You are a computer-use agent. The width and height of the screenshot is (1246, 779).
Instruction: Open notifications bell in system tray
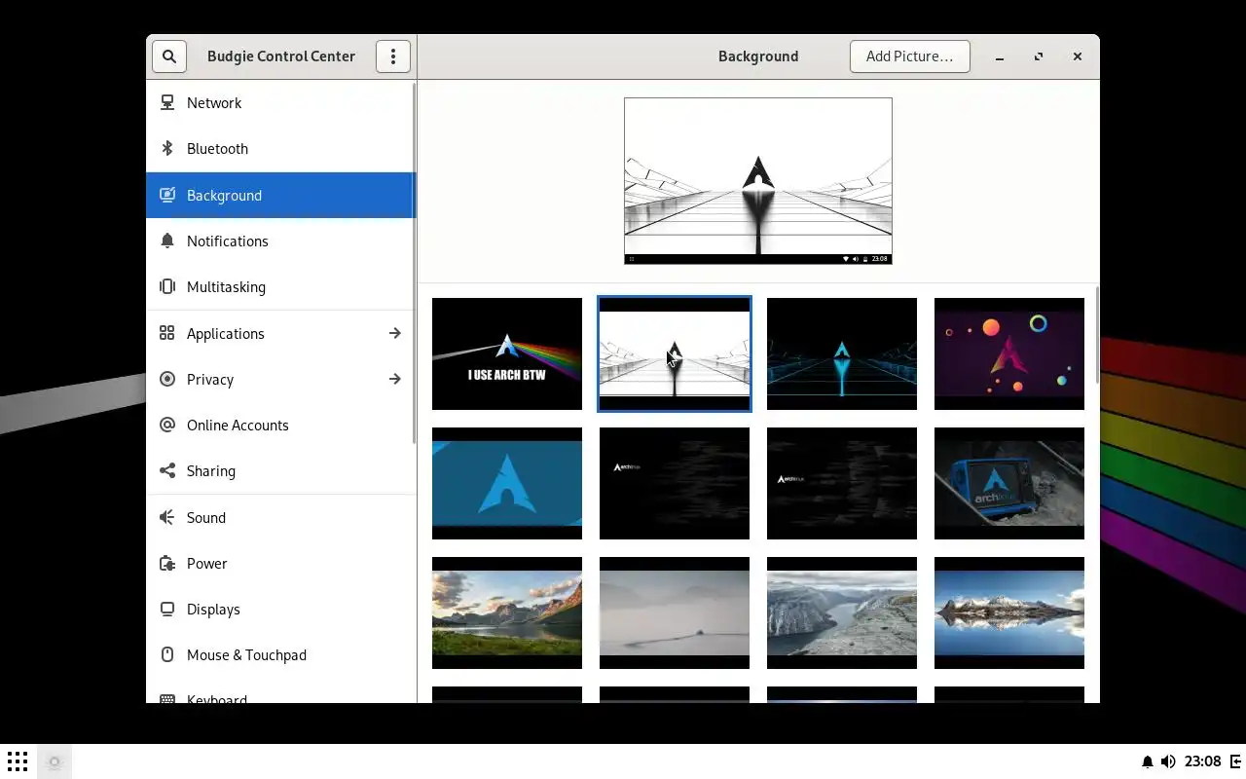[x=1147, y=761]
